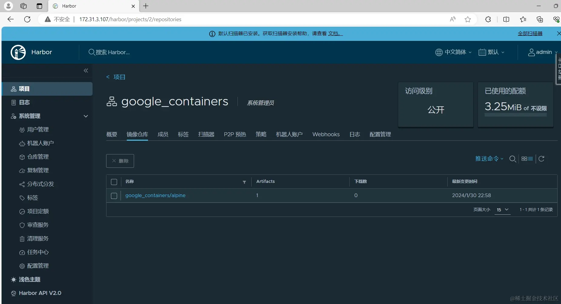
Task: Switch to the P2P 预热 tab
Action: pyautogui.click(x=235, y=134)
